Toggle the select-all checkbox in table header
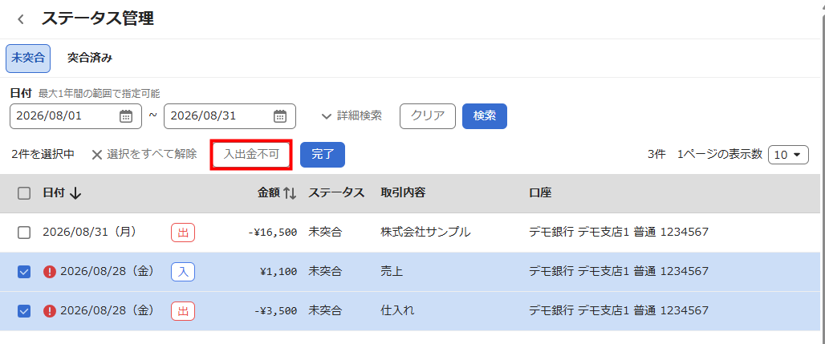The image size is (825, 344). pyautogui.click(x=24, y=193)
